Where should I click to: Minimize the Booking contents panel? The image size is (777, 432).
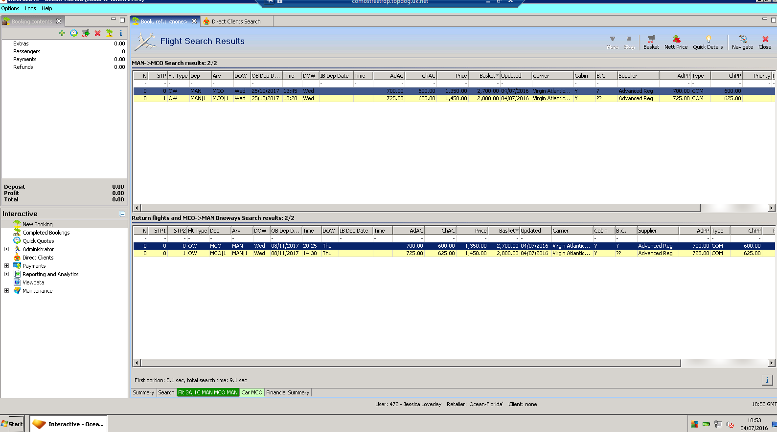click(x=114, y=20)
